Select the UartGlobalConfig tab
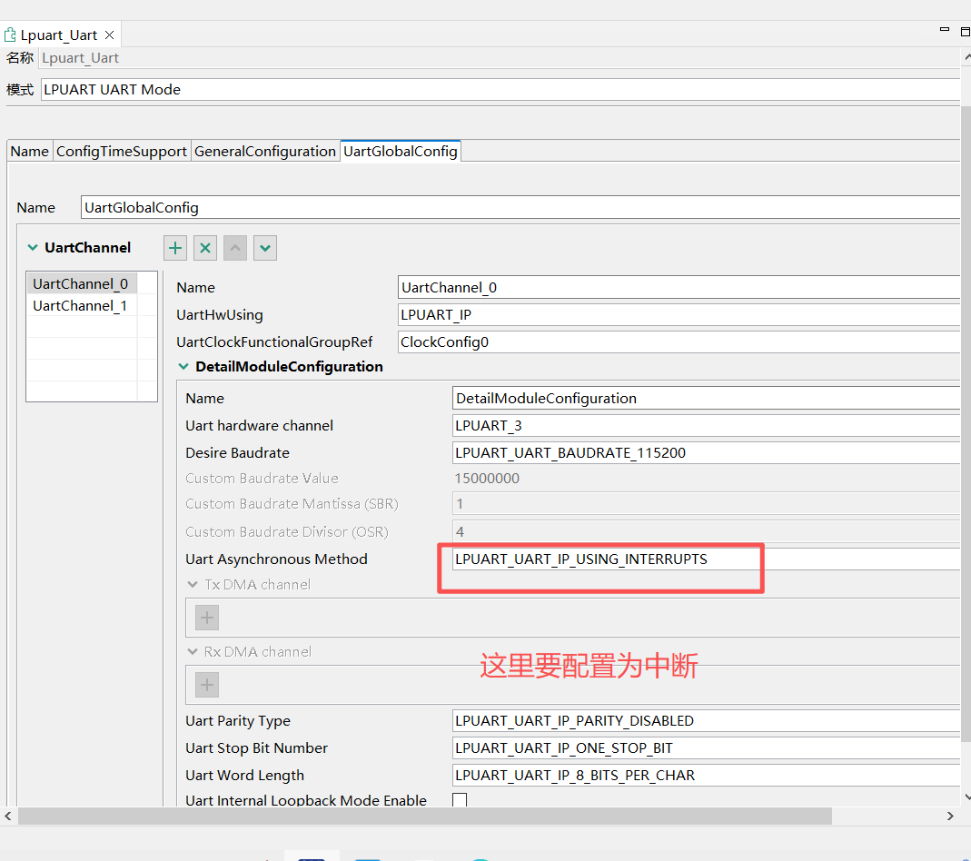Image resolution: width=971 pixels, height=861 pixels. pos(401,152)
